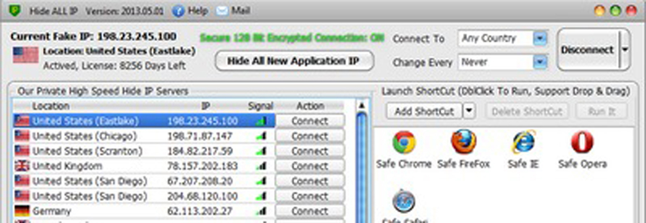Screen dimensions: 646x223
Task: Select the United Kingdom row text
Action: pyautogui.click(x=67, y=166)
